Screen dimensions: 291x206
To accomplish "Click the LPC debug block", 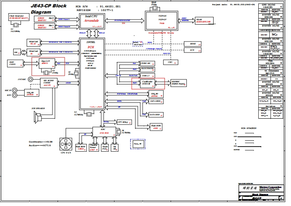I will tap(123, 122).
